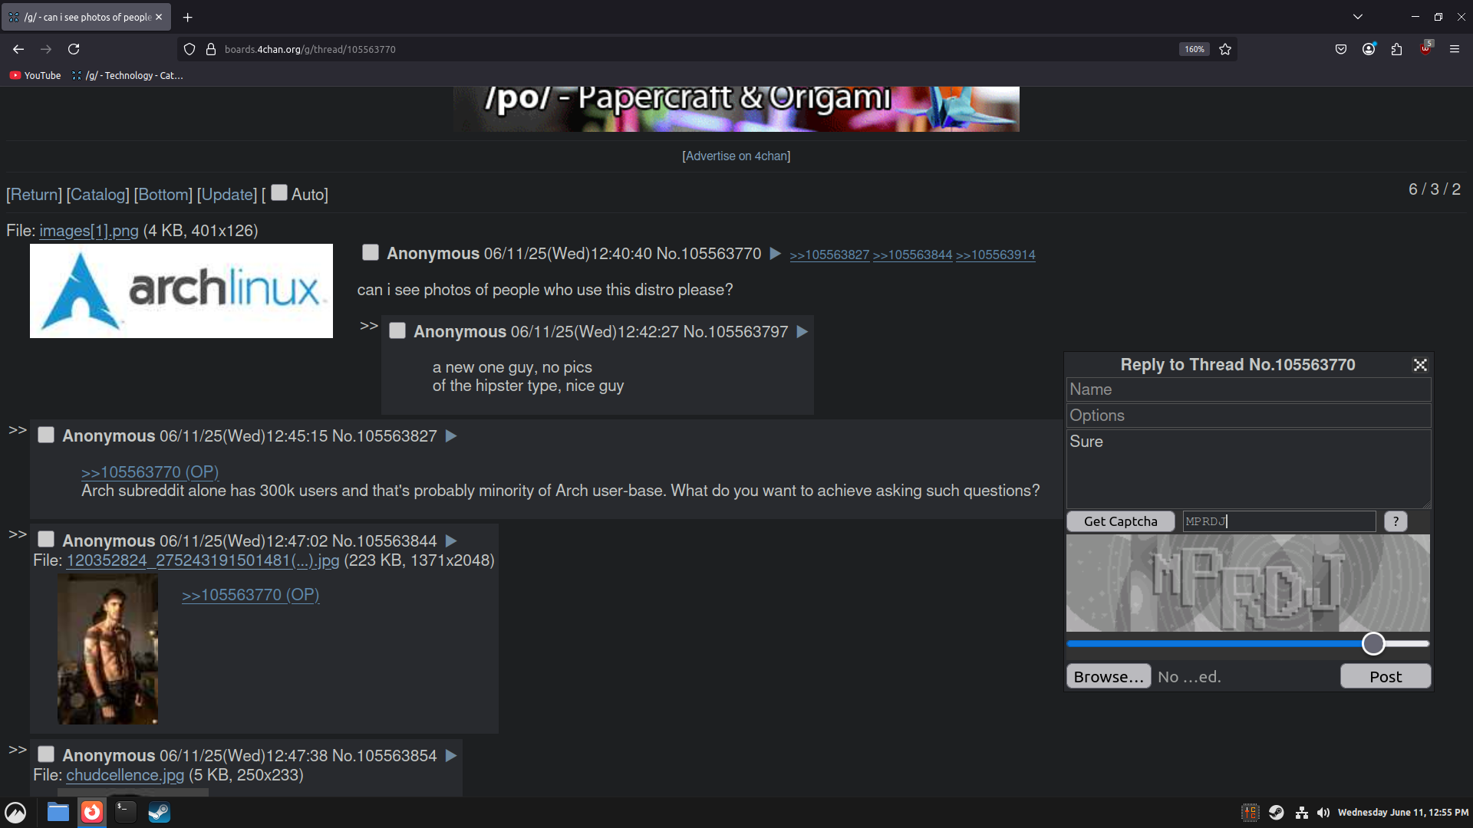Screen dimensions: 1473x828
Task: Jump to [Bottom] of the thread
Action: point(163,195)
